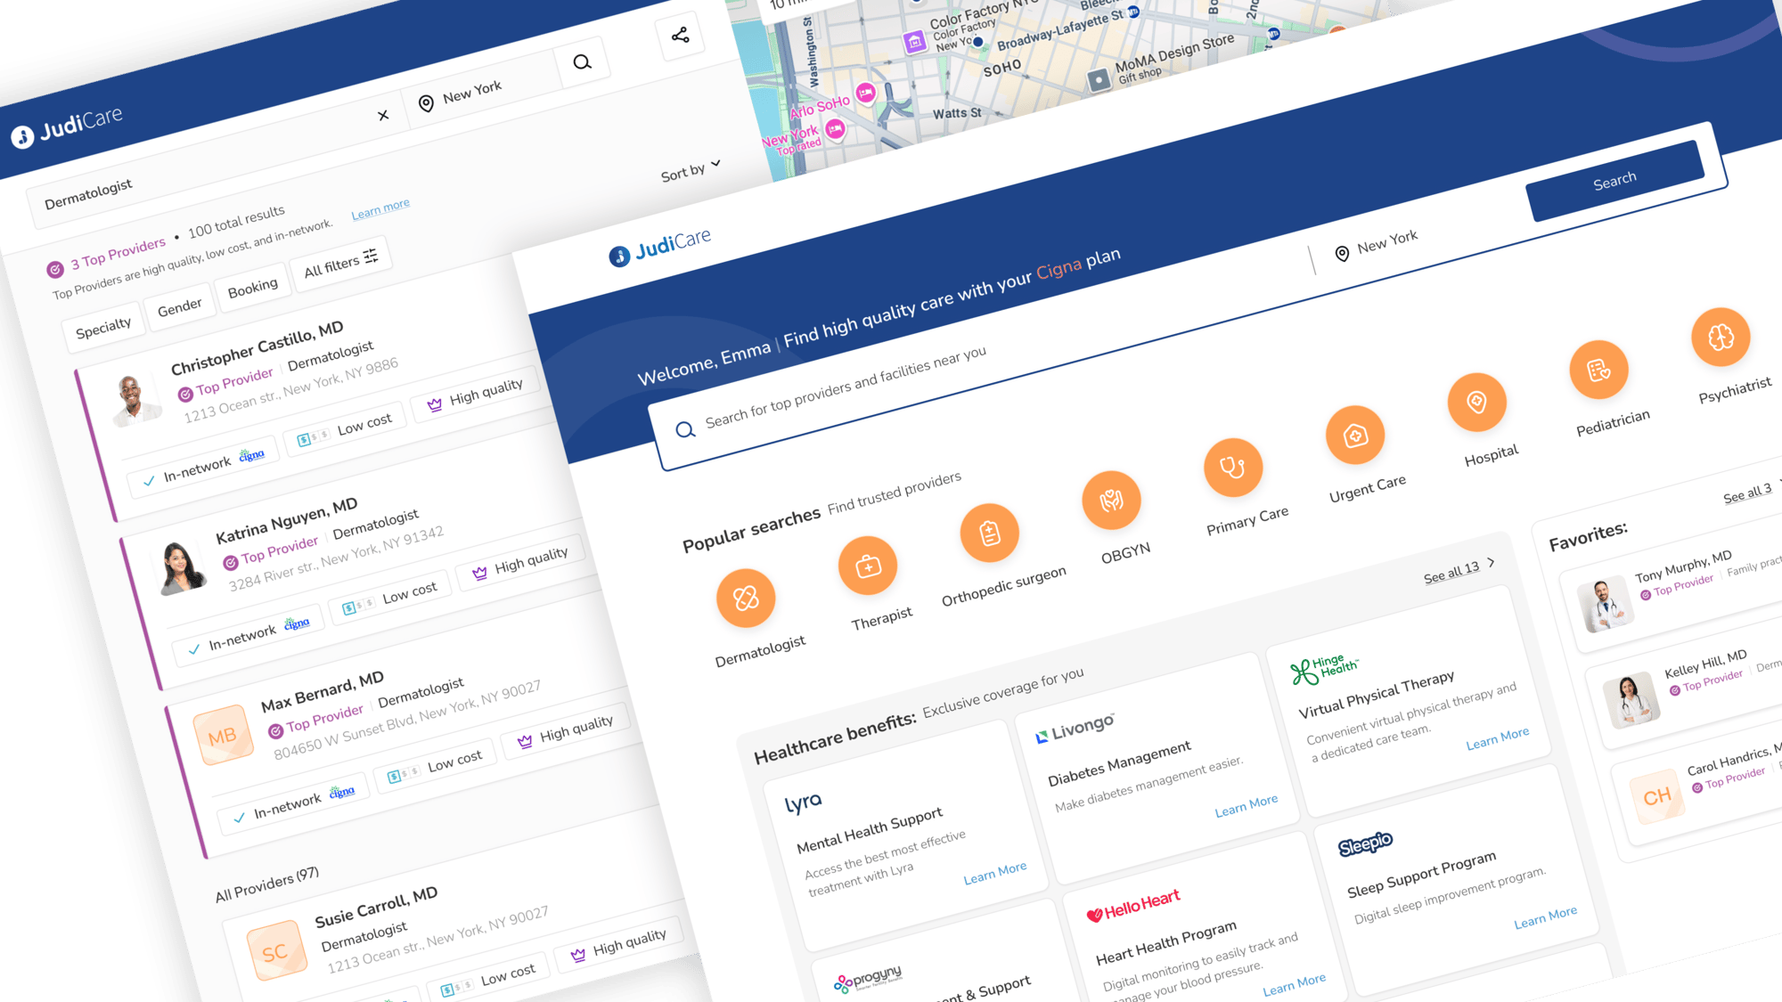The width and height of the screenshot is (1782, 1002).
Task: Click MB avatar for Max Bernard
Action: pyautogui.click(x=224, y=735)
